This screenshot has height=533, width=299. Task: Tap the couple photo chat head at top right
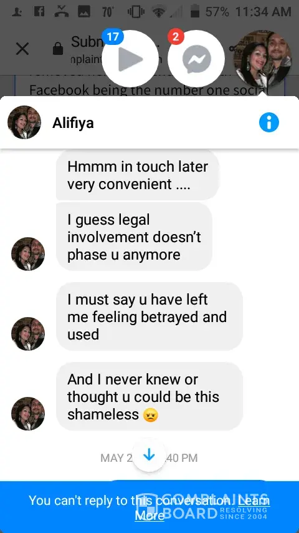pos(262,59)
